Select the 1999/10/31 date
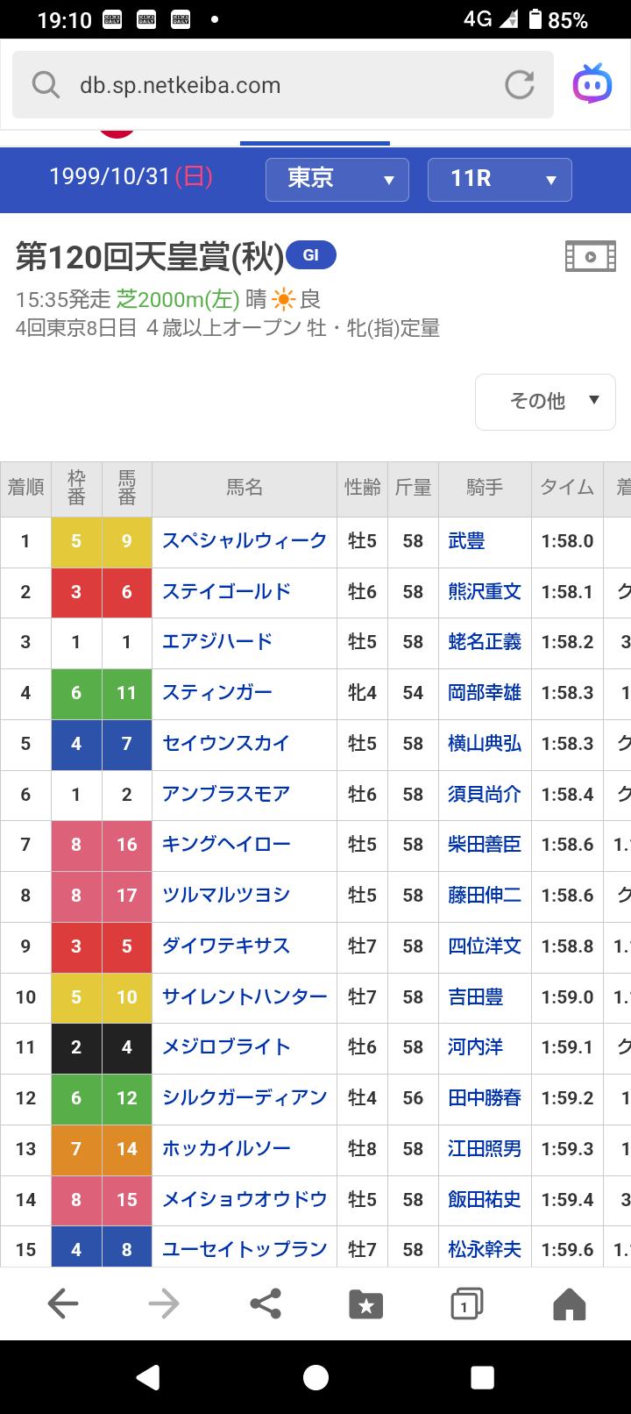Image resolution: width=631 pixels, height=1414 pixels. 131,177
